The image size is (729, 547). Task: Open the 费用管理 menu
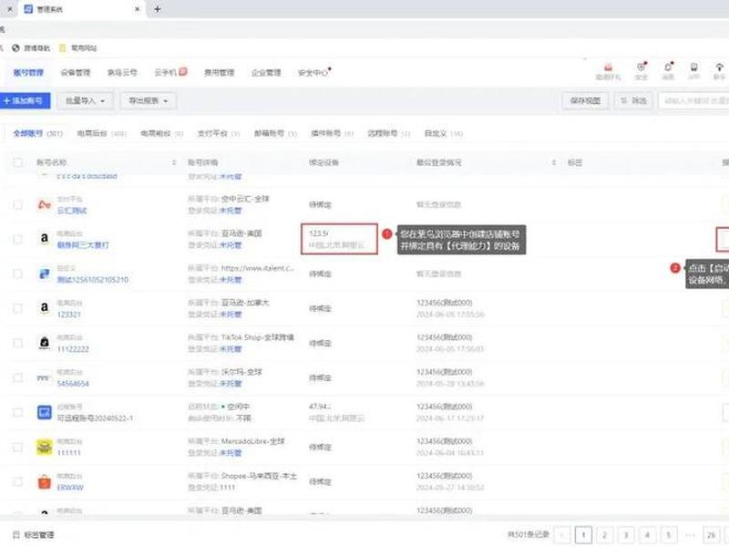click(219, 73)
